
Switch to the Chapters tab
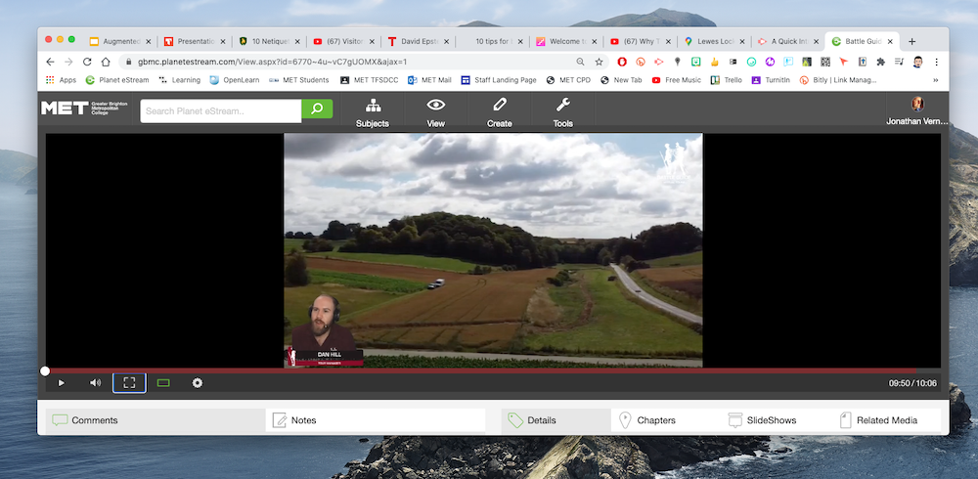point(647,420)
